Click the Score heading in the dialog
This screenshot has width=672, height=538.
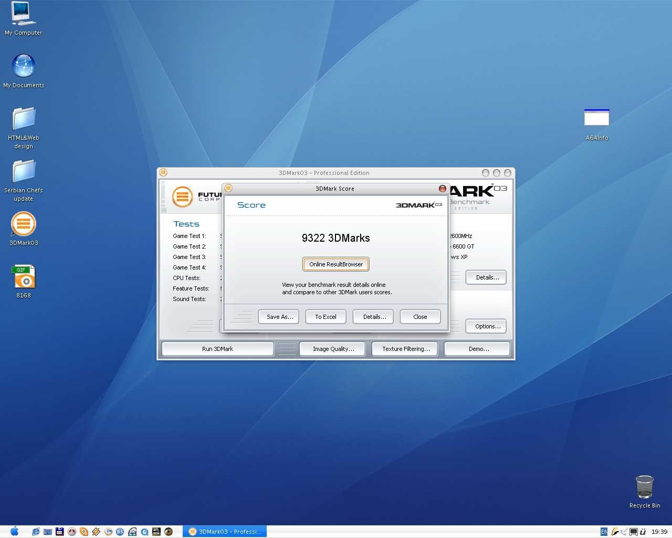click(x=251, y=205)
